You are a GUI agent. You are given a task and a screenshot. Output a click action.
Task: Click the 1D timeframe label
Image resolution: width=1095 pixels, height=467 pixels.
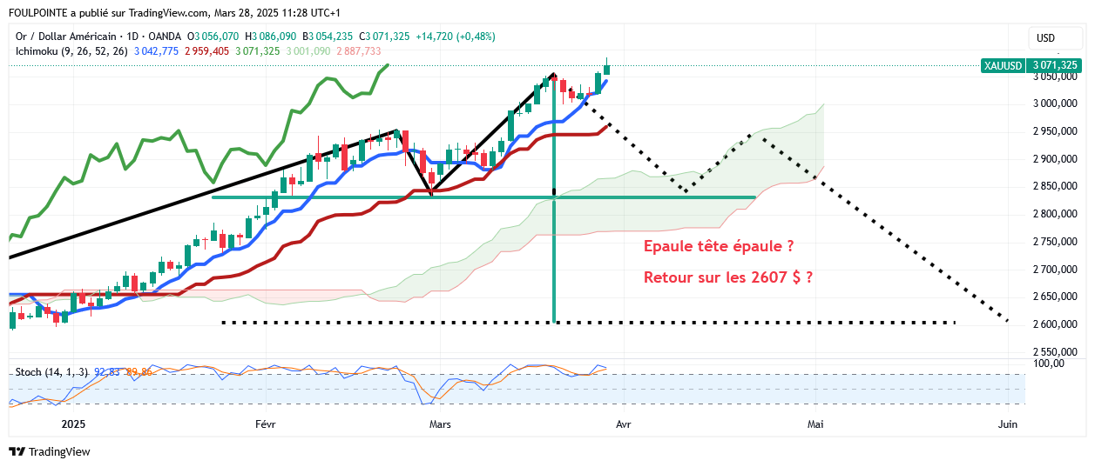tap(132, 37)
